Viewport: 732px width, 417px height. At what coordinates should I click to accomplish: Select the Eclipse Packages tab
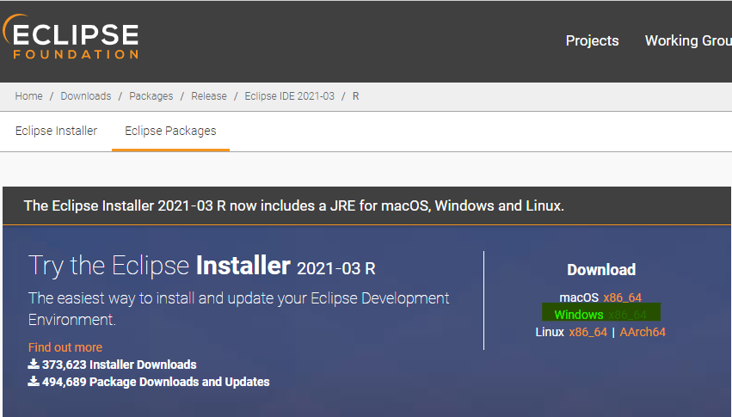(x=170, y=131)
